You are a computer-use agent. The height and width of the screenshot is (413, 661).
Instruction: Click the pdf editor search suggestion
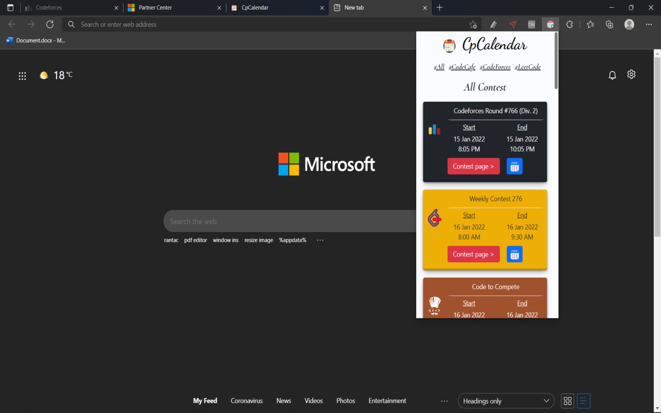click(196, 240)
